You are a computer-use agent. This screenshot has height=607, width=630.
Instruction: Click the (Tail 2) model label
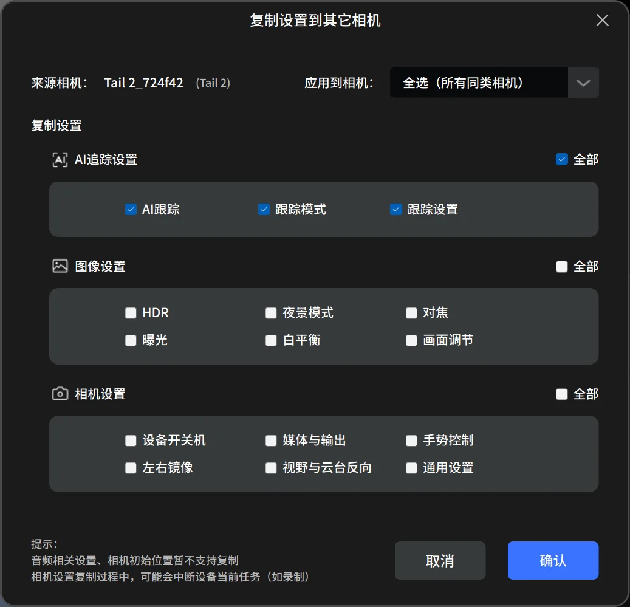click(x=213, y=83)
